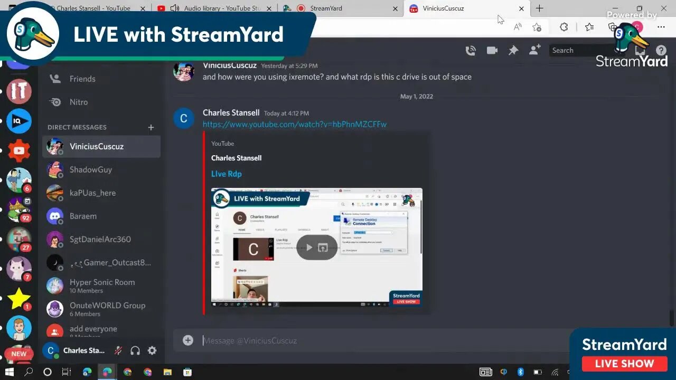This screenshot has height=380, width=676.
Task: Click the ViniciusCuscuz username in chat
Action: 230,65
